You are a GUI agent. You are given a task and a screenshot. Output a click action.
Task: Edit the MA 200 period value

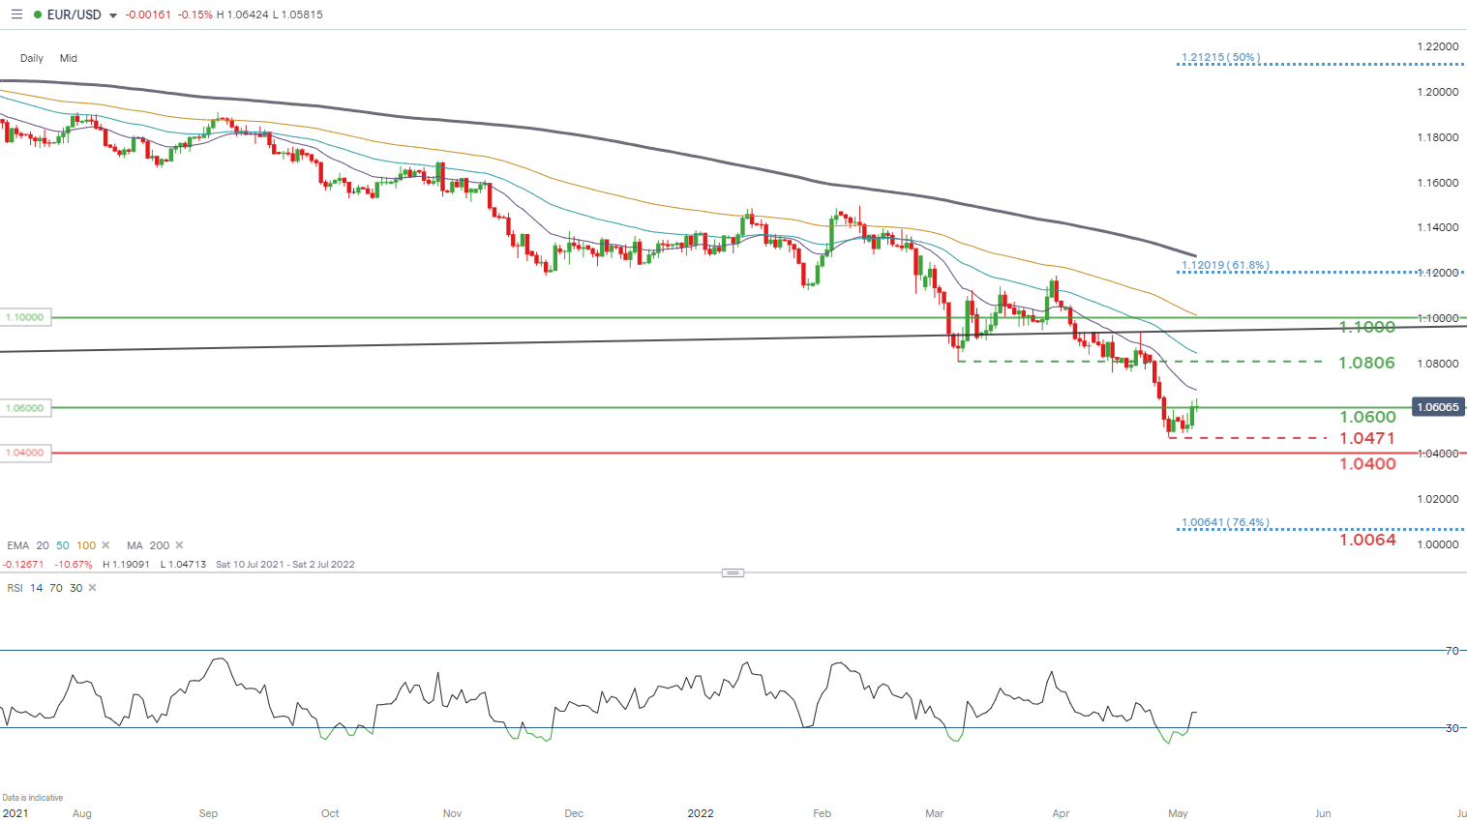(x=160, y=545)
